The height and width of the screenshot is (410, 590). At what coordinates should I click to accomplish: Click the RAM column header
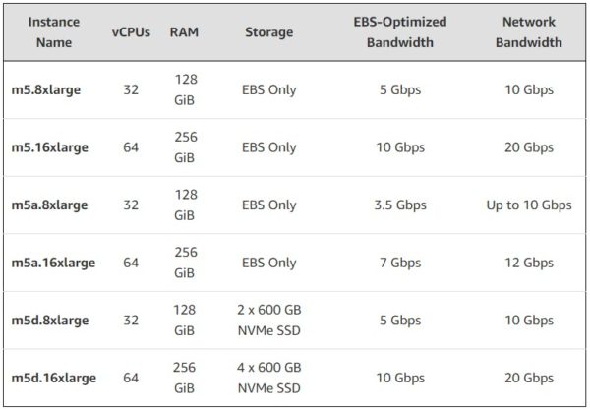(184, 32)
